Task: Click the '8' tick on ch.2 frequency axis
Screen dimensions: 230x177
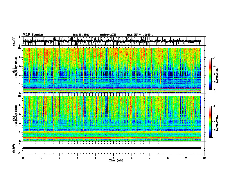Action: (20, 105)
